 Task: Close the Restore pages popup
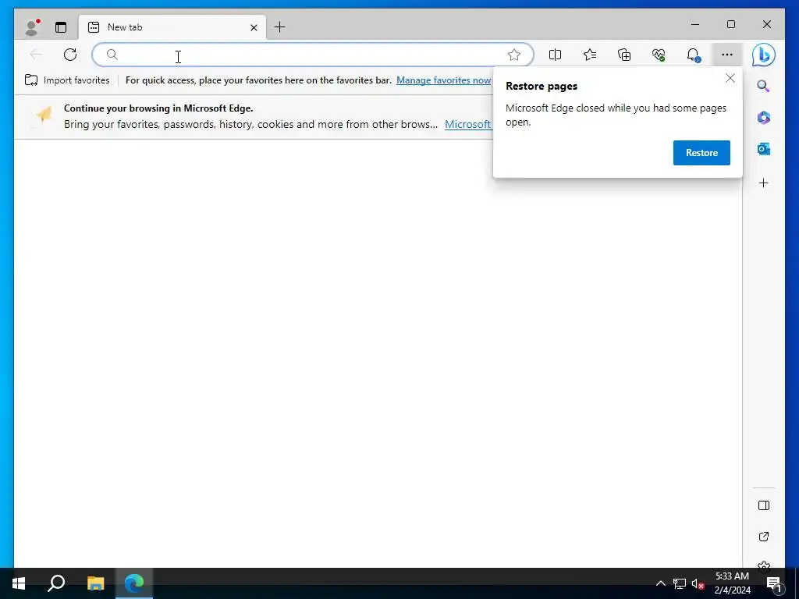pos(730,79)
